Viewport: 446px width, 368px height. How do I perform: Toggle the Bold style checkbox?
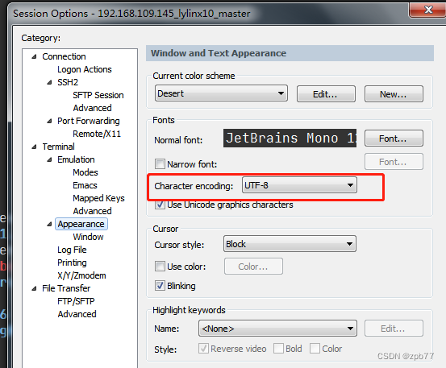(x=278, y=348)
